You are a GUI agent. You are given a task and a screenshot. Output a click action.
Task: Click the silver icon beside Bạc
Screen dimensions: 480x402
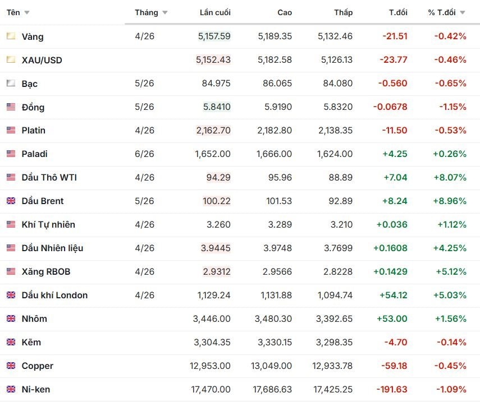pyautogui.click(x=11, y=84)
